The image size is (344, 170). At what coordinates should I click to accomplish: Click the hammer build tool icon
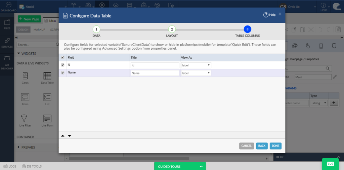[x=74, y=5]
